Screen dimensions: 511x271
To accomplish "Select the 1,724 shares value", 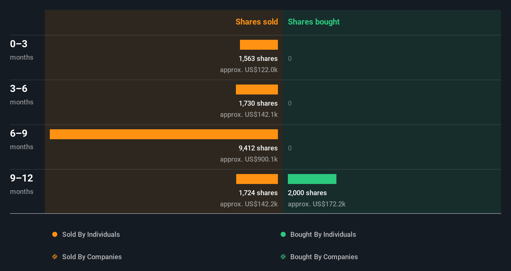I will (x=258, y=193).
